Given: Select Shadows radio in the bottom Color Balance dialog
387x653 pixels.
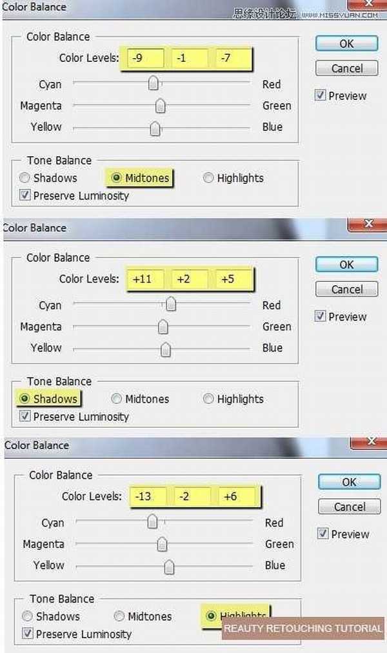Looking at the screenshot, I should (28, 616).
